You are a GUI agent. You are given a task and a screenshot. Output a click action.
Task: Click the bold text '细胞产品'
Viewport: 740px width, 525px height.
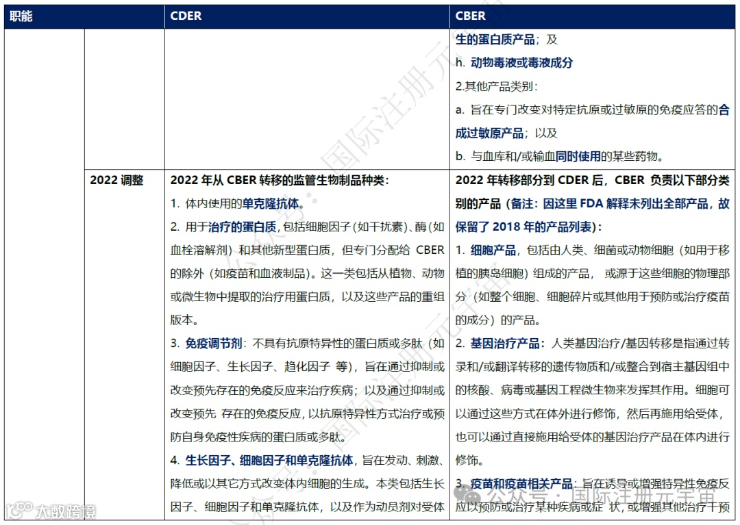[x=493, y=251]
